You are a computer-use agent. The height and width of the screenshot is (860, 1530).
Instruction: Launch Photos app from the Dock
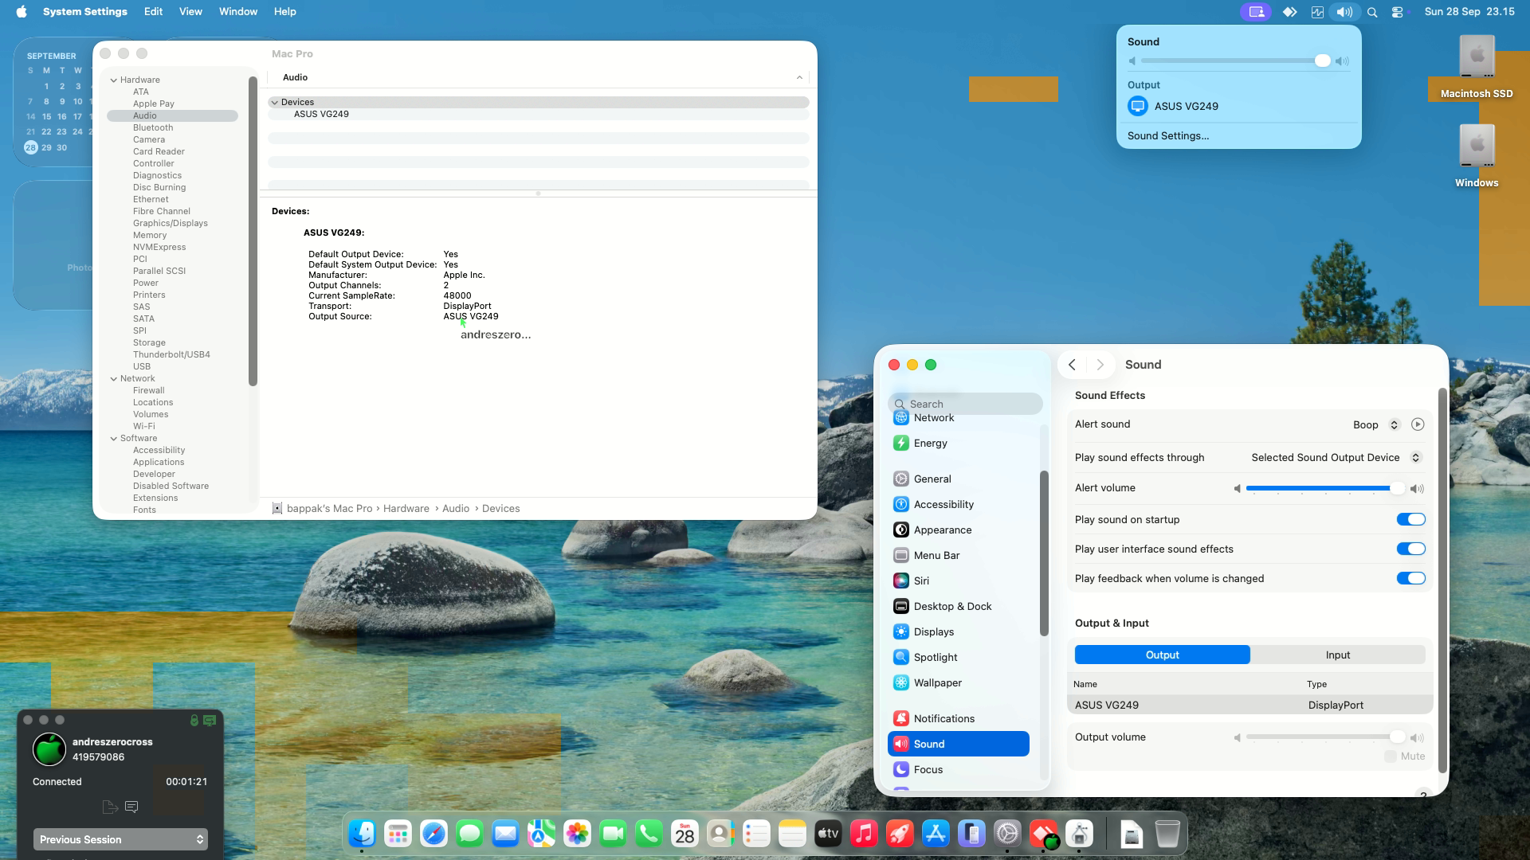[x=577, y=834]
